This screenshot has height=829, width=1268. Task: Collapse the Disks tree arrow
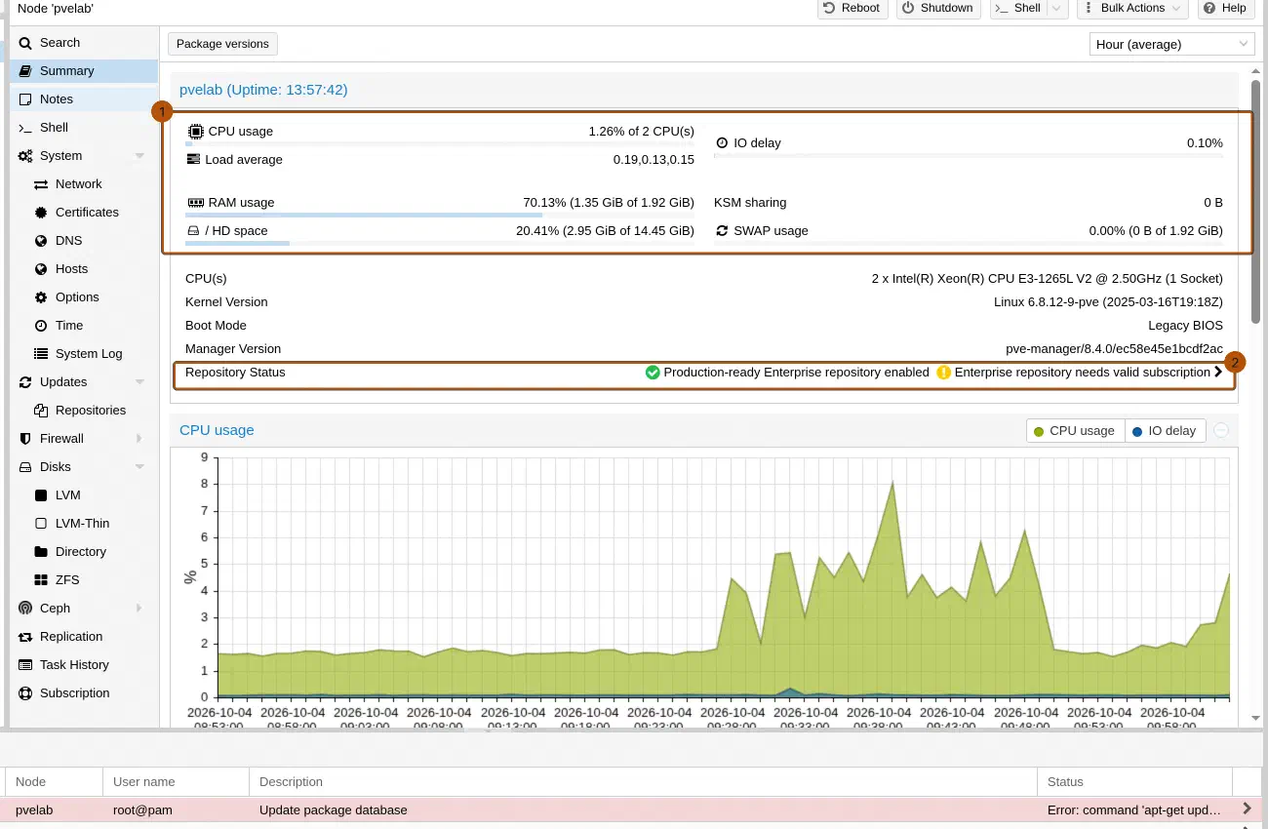(139, 467)
